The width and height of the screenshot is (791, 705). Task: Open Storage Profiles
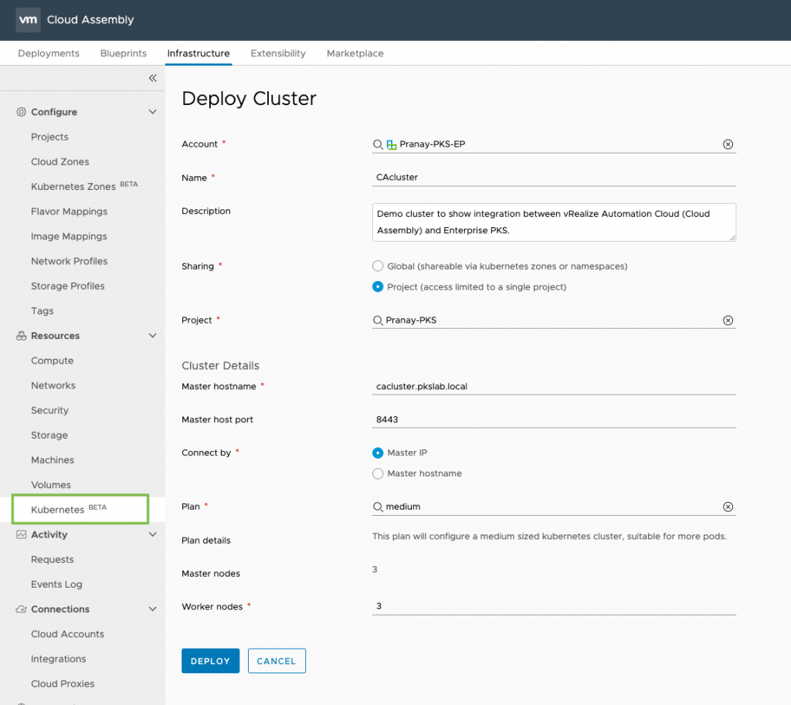68,286
